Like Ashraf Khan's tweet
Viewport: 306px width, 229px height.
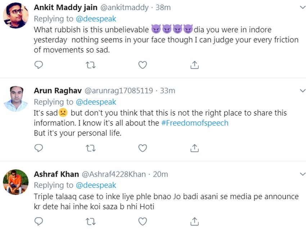143,220
